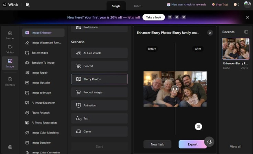Open the Image Denoiser tool
This screenshot has height=154, width=253.
(x=43, y=143)
